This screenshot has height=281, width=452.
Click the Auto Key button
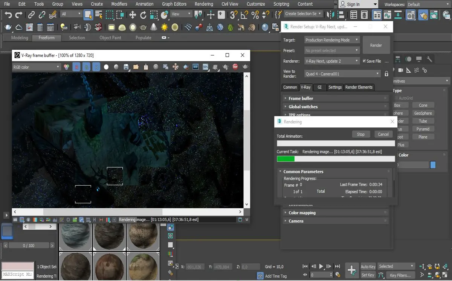tap(368, 266)
